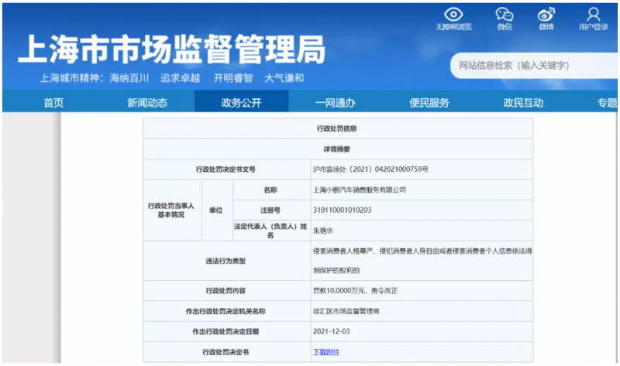
Task: Open the 政民互动 menu item
Action: pos(523,103)
